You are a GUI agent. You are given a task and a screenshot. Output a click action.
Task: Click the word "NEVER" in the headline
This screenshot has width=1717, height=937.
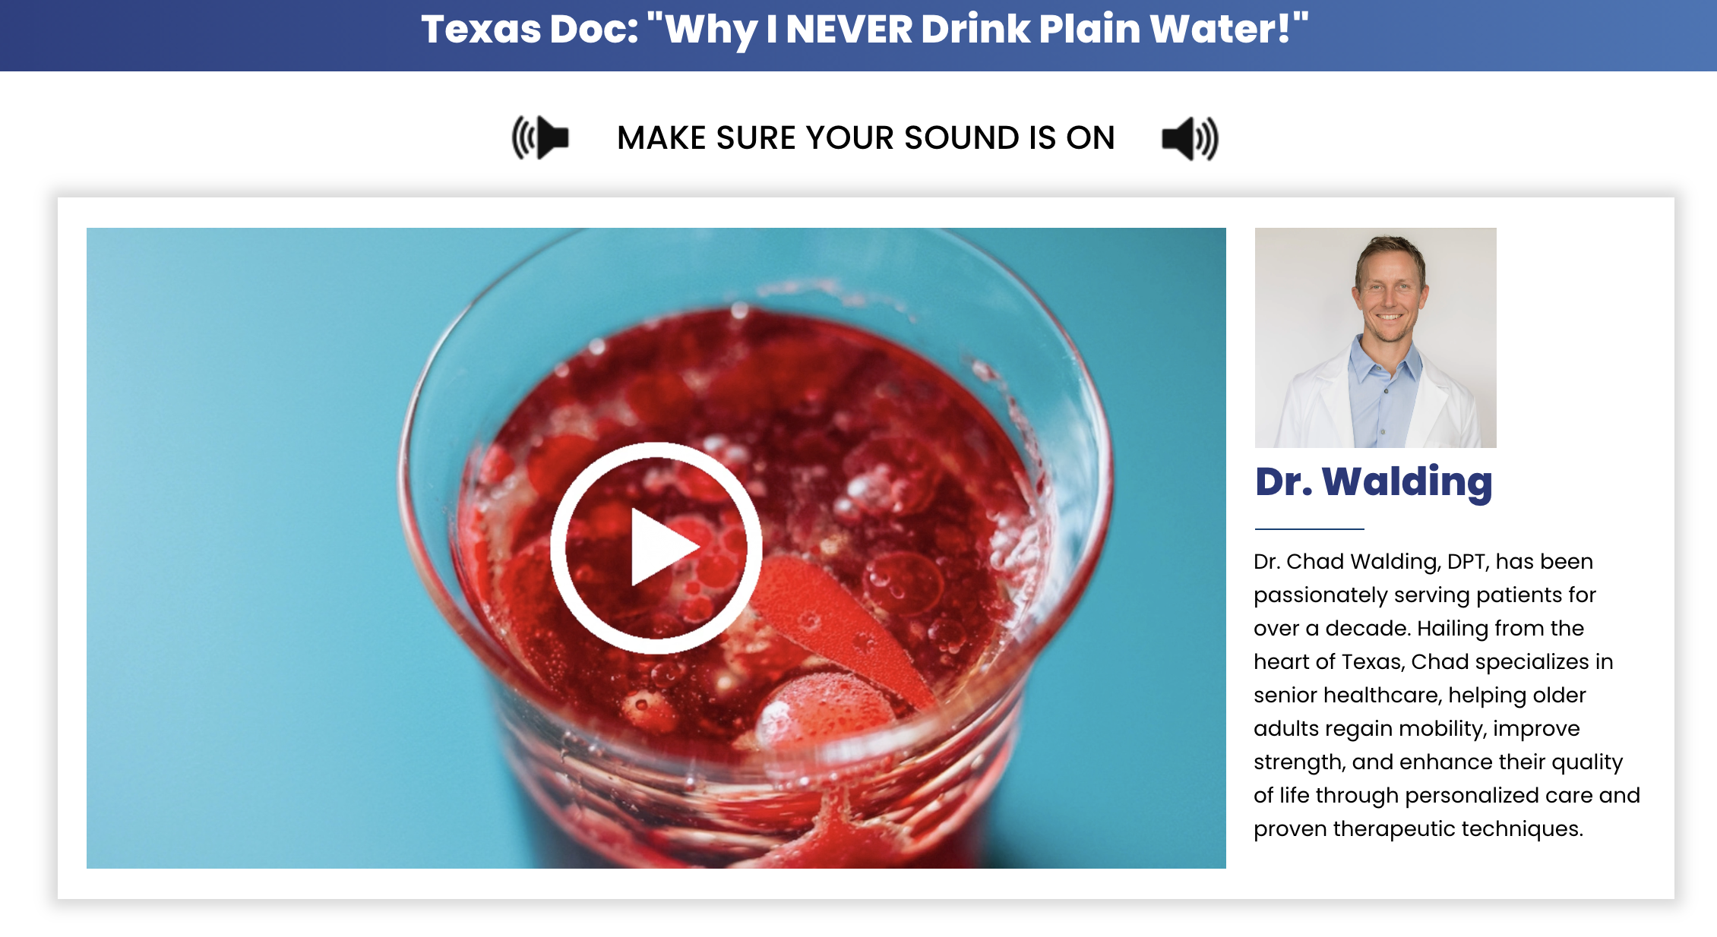(849, 29)
